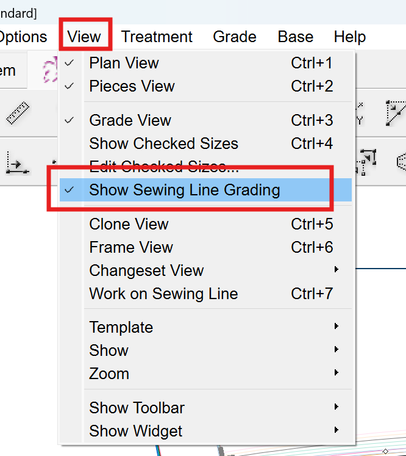This screenshot has height=456, width=406.
Task: Click the Help menu
Action: pos(349,37)
